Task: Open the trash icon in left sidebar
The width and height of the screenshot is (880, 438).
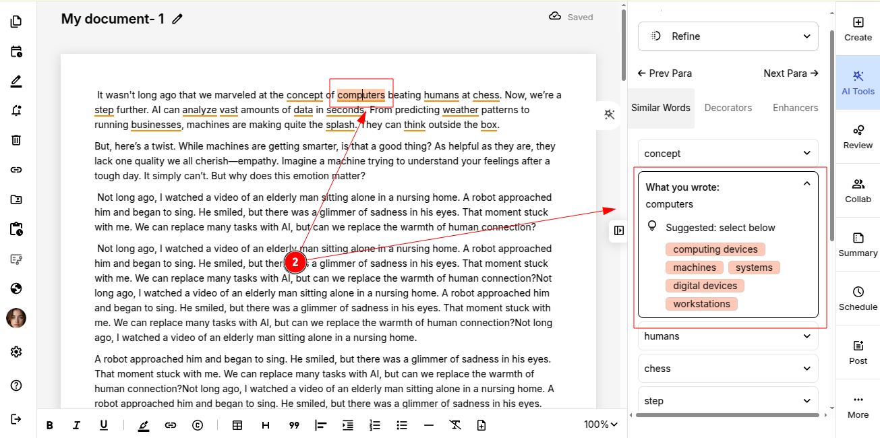Action: pos(16,140)
